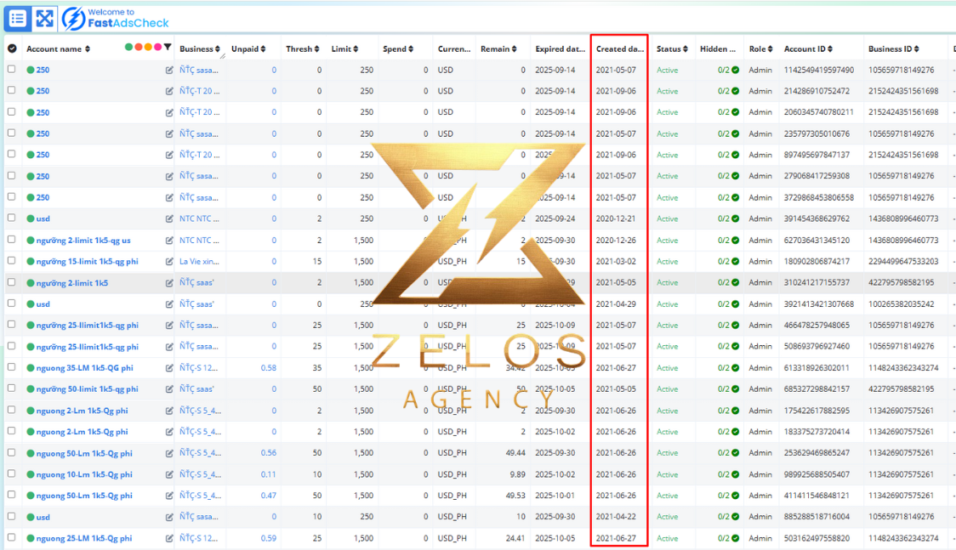Tick checkbox for ngưỡng 2-limit 1k5-qg us row
The image size is (956, 550).
[x=12, y=240]
